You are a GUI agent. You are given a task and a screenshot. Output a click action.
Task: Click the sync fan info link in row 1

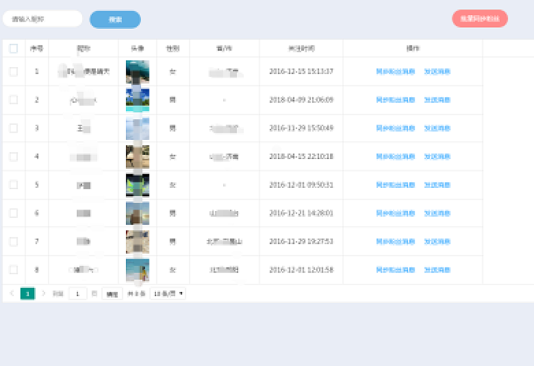(395, 71)
